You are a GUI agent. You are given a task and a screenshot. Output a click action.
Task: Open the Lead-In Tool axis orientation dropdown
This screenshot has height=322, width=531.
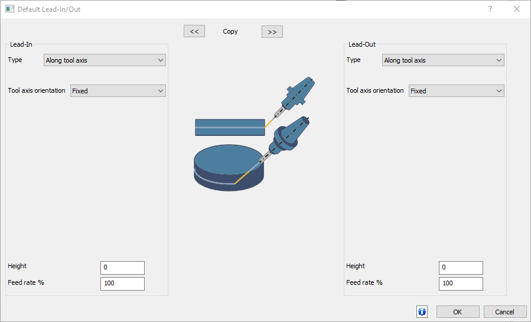click(x=118, y=91)
